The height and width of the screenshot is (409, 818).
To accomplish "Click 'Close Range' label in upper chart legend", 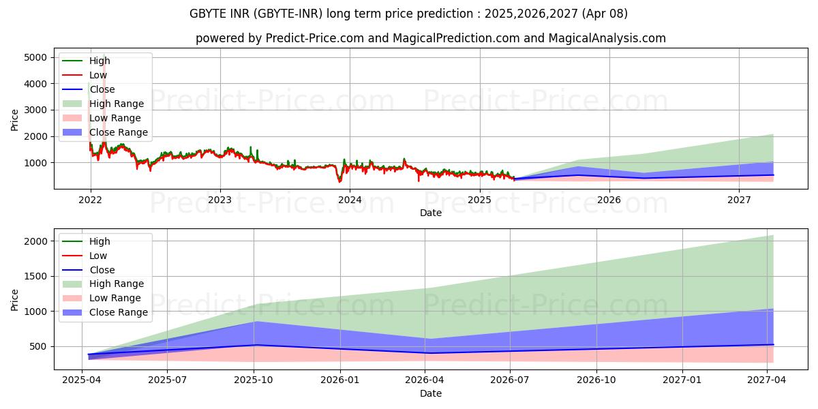I will (119, 132).
